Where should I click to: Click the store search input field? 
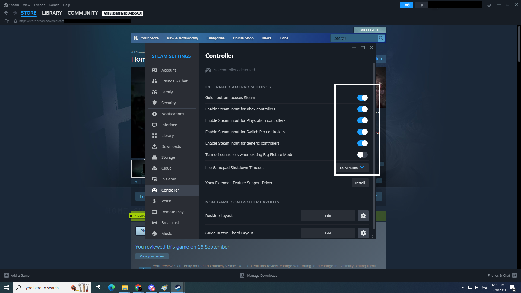(x=354, y=38)
